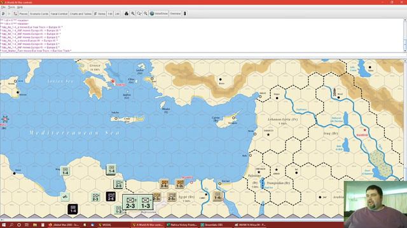This screenshot has width=407, height=228.
Task: Toggle the Overview map window
Action: click(x=176, y=14)
